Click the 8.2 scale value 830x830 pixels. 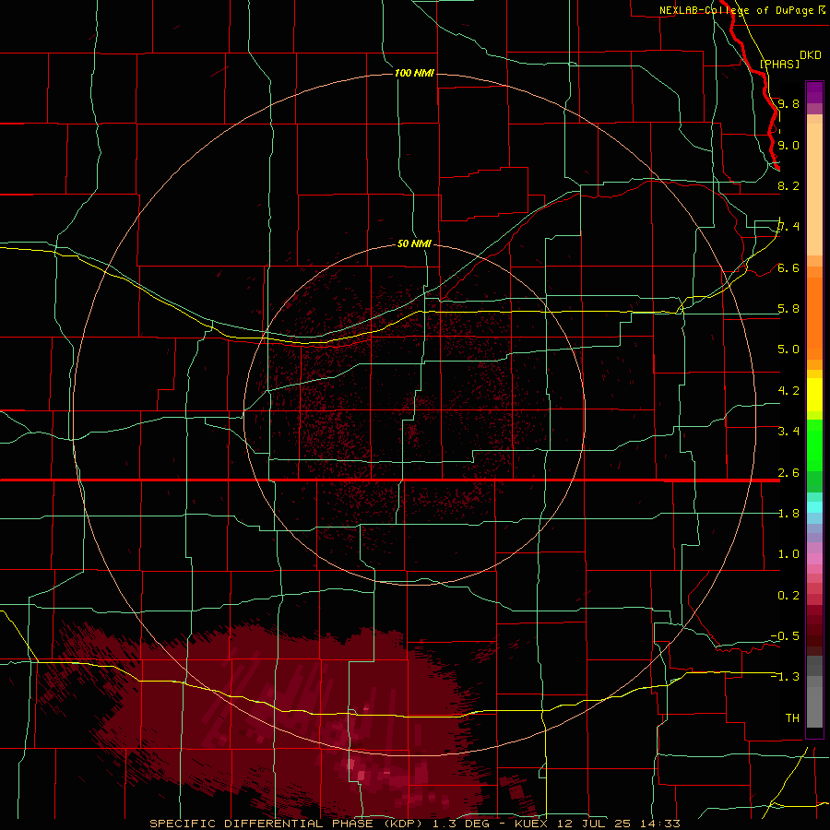pyautogui.click(x=788, y=185)
